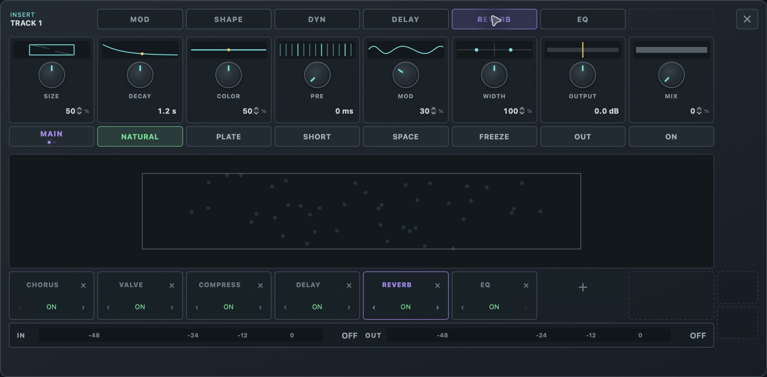Image resolution: width=767 pixels, height=377 pixels.
Task: Open the SHAPE effect tab
Action: tap(229, 19)
